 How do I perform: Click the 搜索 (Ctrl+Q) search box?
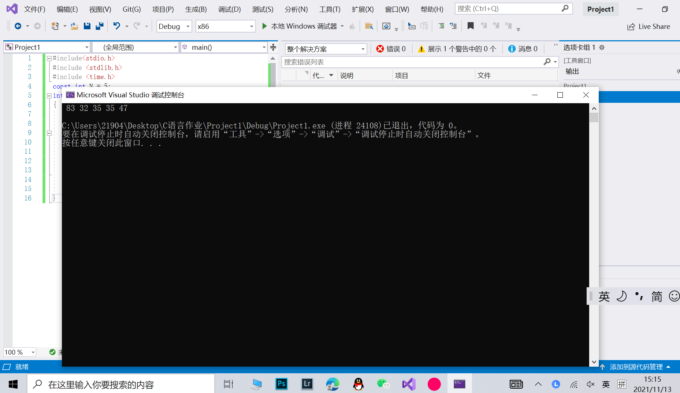click(x=514, y=8)
